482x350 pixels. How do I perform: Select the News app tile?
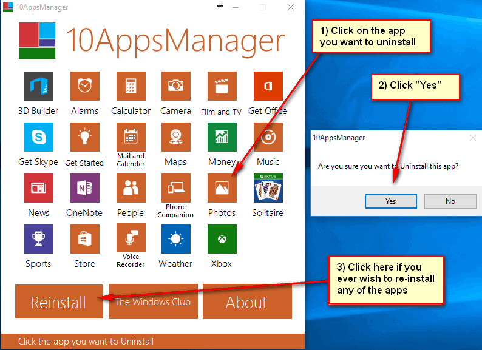point(39,188)
